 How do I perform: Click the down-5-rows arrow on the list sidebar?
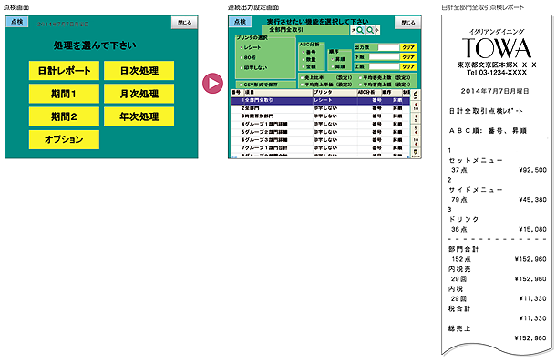[416, 129]
